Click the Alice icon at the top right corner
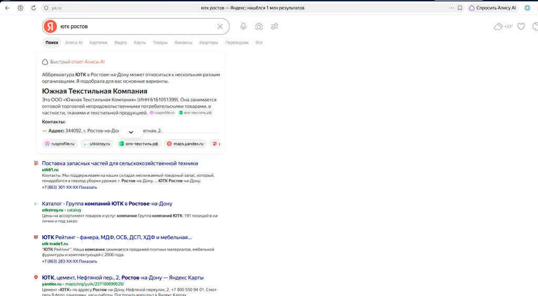The image size is (538, 296). (527, 8)
